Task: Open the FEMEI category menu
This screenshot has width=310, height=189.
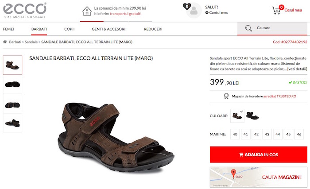Action: tap(8, 29)
